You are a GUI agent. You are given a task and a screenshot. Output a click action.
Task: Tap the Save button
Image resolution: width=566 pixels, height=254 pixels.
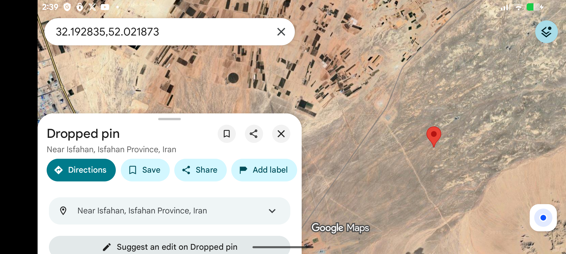pos(145,170)
